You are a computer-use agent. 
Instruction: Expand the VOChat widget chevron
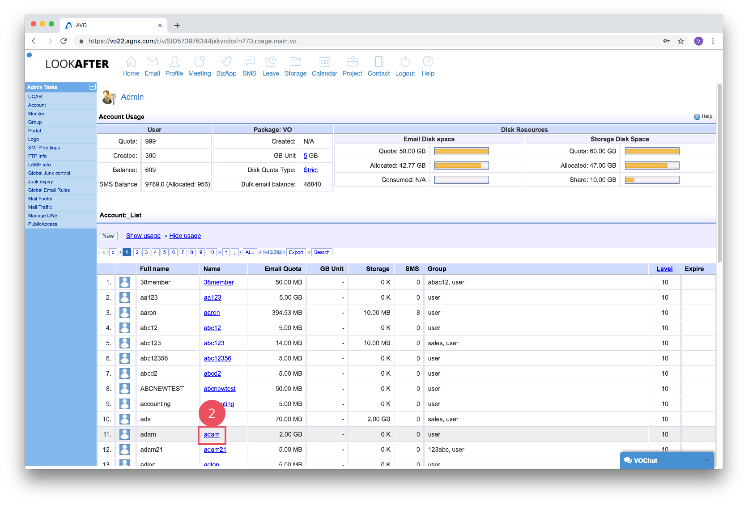click(x=706, y=461)
